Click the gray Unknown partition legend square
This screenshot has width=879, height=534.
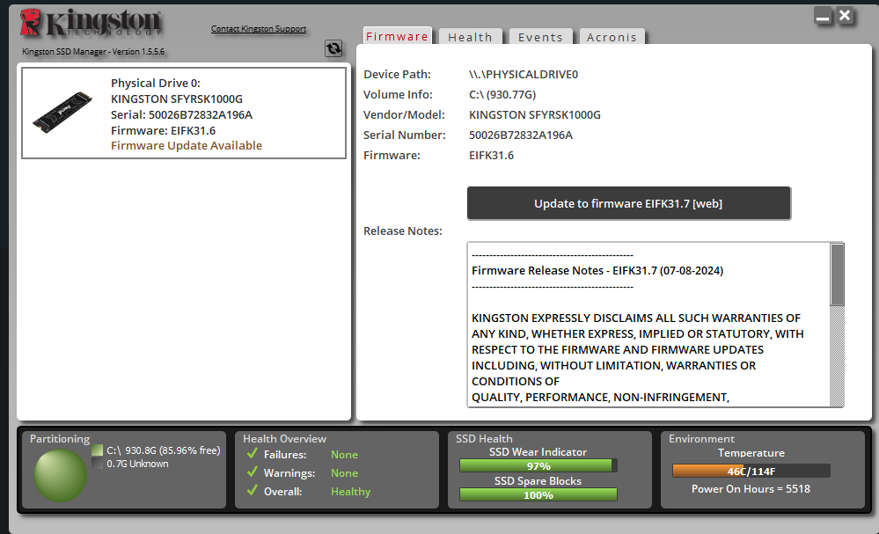pos(98,464)
